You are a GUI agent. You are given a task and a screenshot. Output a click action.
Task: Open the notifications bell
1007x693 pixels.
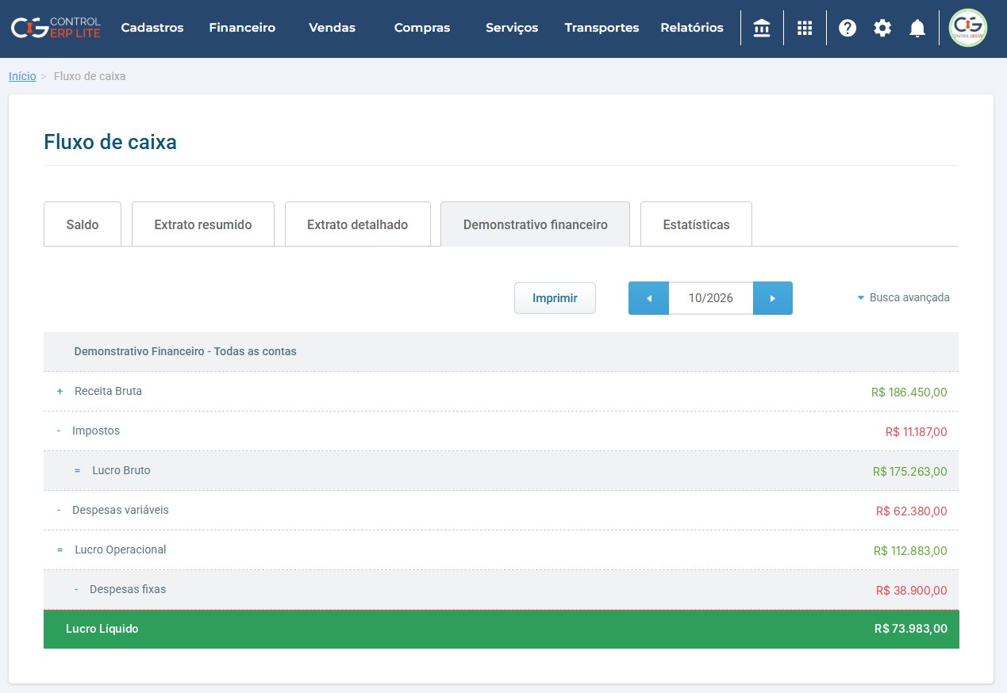(x=917, y=29)
